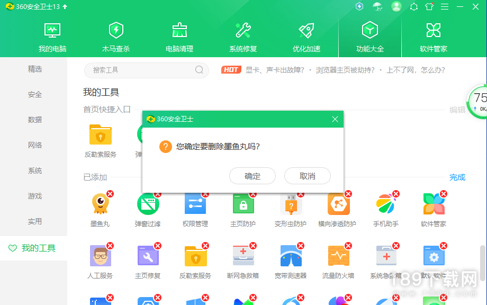
Task: Open hot topic 上不了网,怎么办?
Action: coord(416,70)
